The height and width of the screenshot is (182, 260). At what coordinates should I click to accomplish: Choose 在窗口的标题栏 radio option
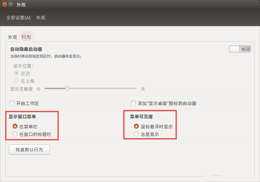pyautogui.click(x=15, y=134)
